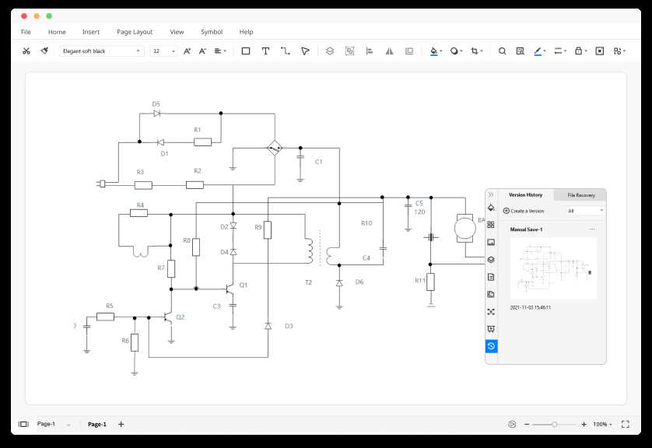Open the symbol grid sidebar icon
Viewport: 652px width, 448px height.
[x=491, y=225]
